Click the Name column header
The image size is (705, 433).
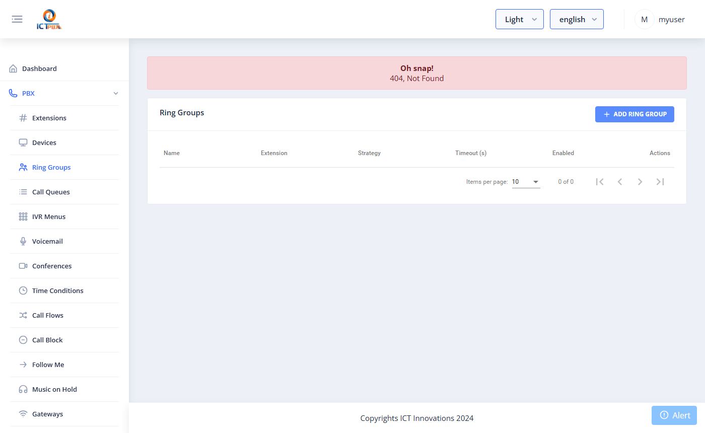(x=172, y=153)
